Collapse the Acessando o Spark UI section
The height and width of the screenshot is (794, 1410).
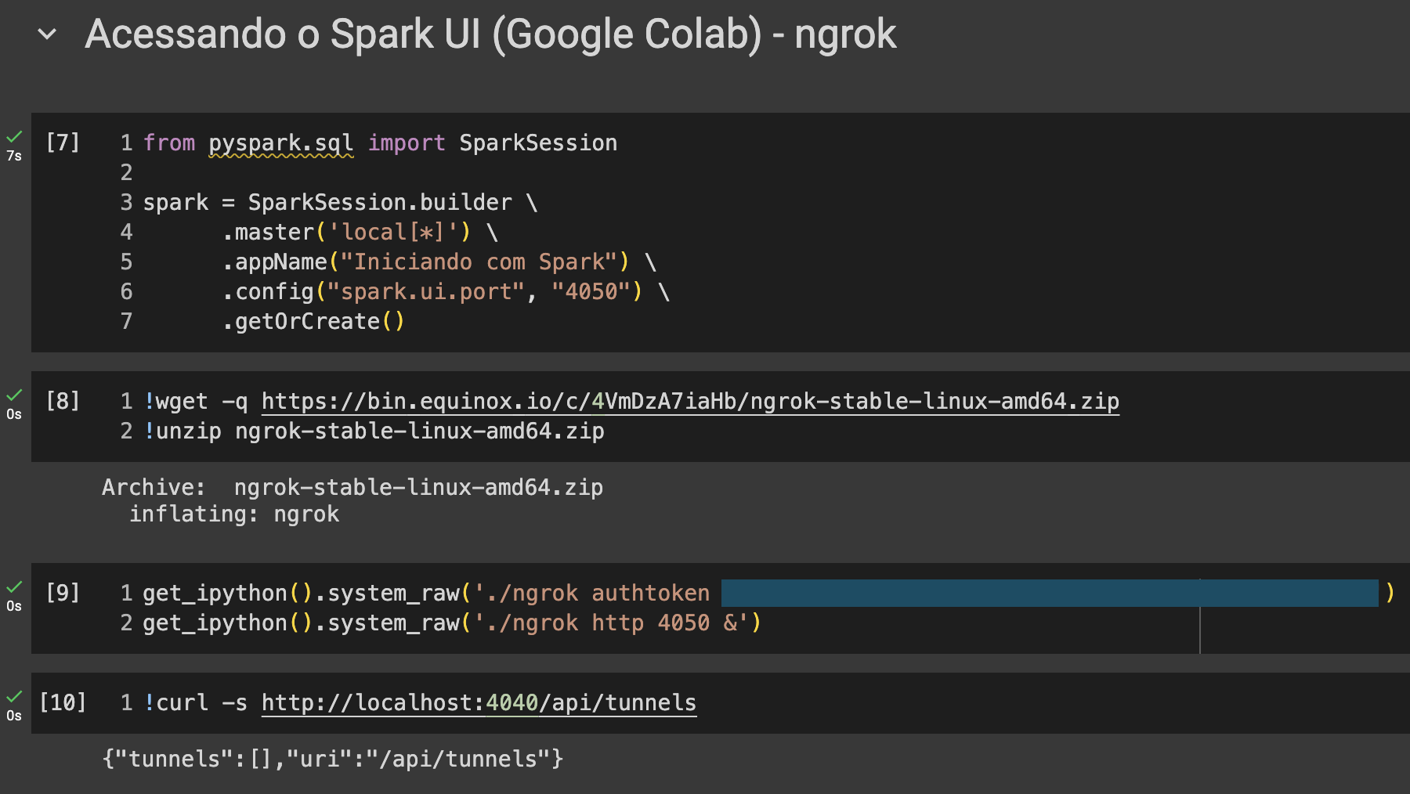[47, 34]
